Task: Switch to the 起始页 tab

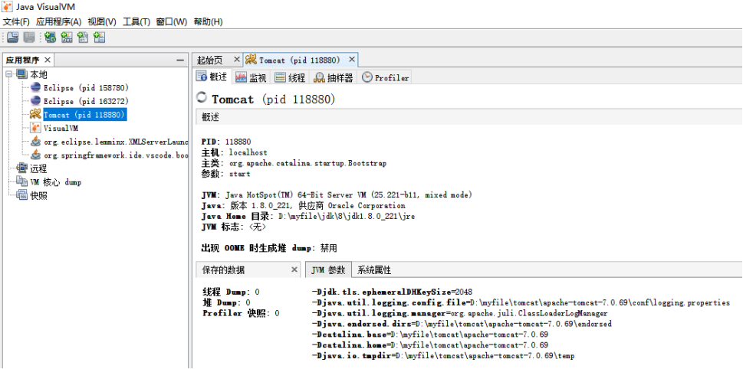Action: [210, 60]
